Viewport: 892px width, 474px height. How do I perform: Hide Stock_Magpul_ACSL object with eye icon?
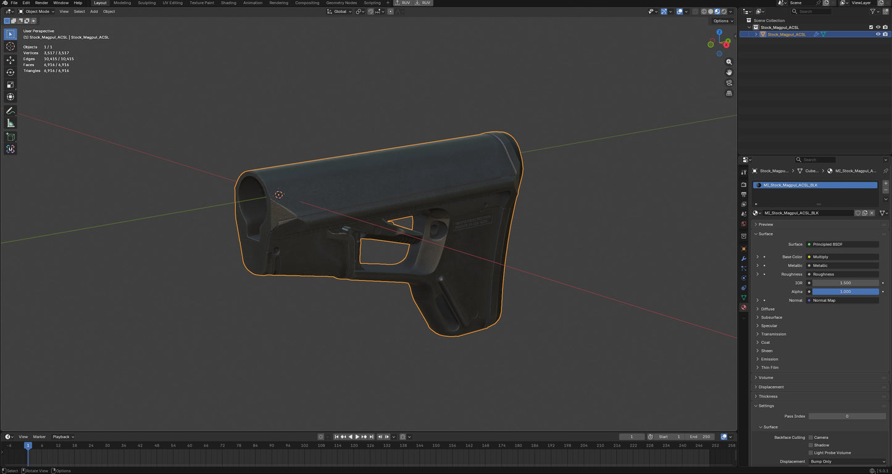click(x=878, y=35)
